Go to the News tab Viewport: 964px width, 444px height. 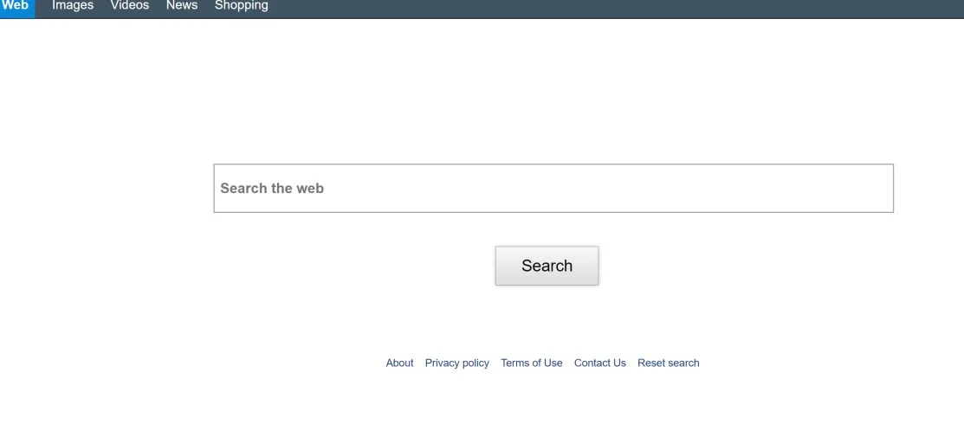tap(182, 6)
